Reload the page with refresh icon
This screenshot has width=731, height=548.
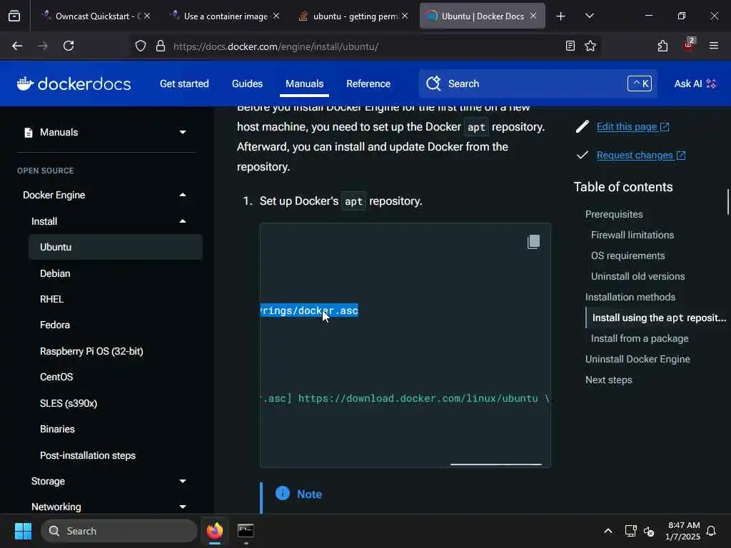[x=69, y=46]
